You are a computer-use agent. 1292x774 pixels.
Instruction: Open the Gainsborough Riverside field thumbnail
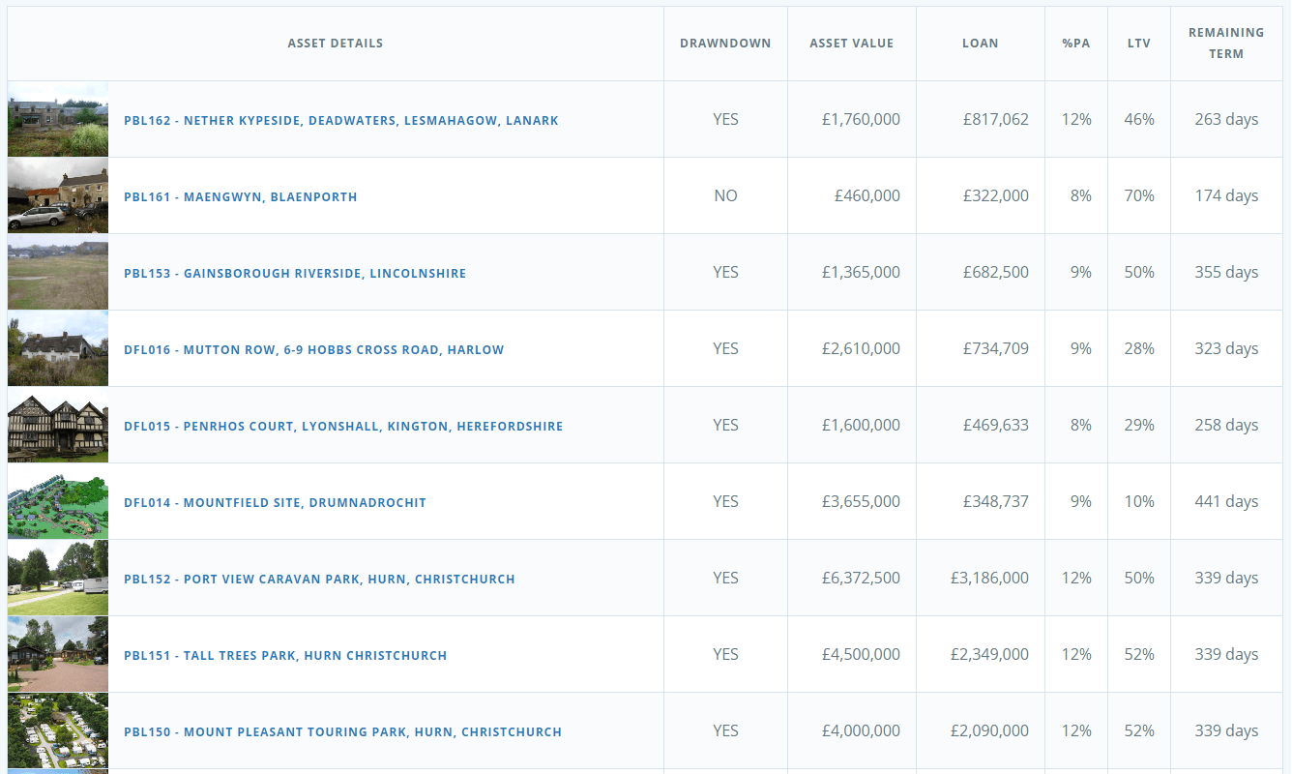click(58, 273)
